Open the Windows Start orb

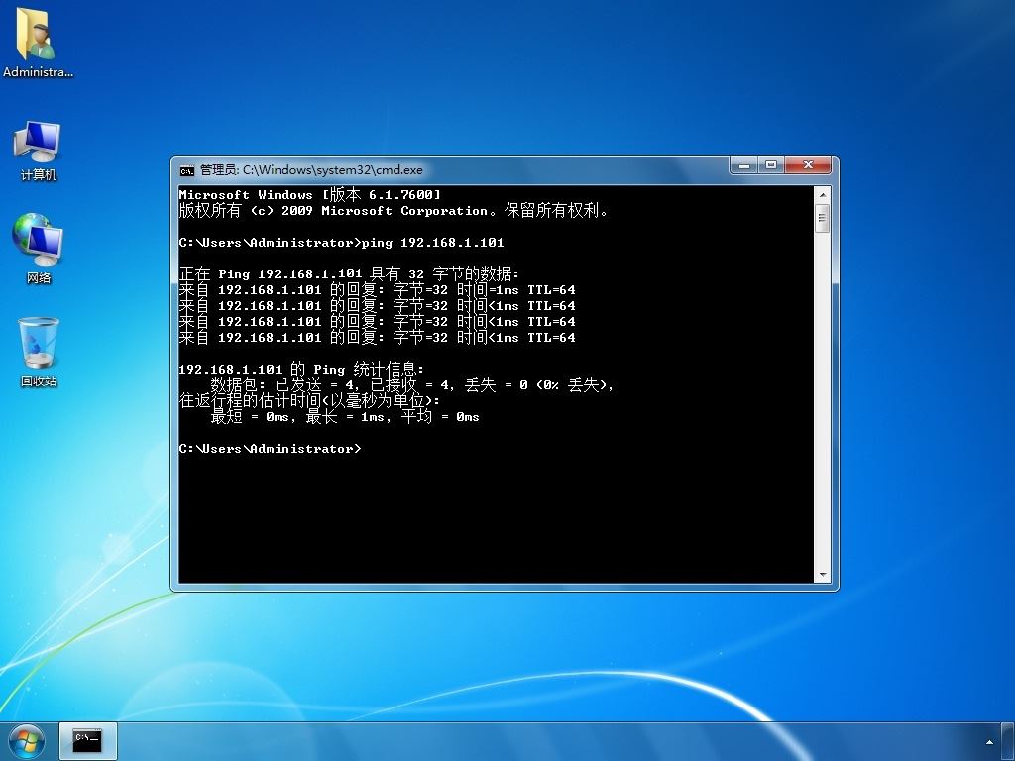[x=27, y=741]
